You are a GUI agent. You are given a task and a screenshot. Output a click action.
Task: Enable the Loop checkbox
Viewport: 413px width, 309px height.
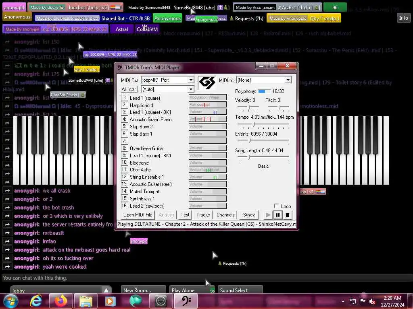pos(276,206)
